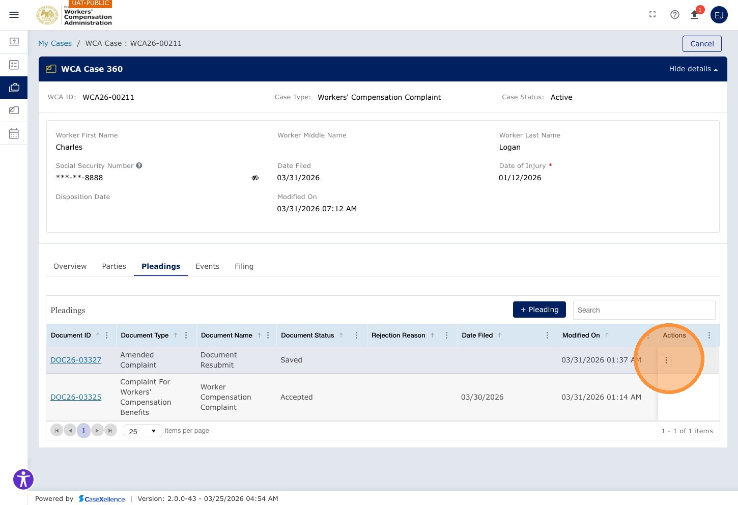The height and width of the screenshot is (505, 738).
Task: Switch to the Filing tab
Action: coord(244,266)
